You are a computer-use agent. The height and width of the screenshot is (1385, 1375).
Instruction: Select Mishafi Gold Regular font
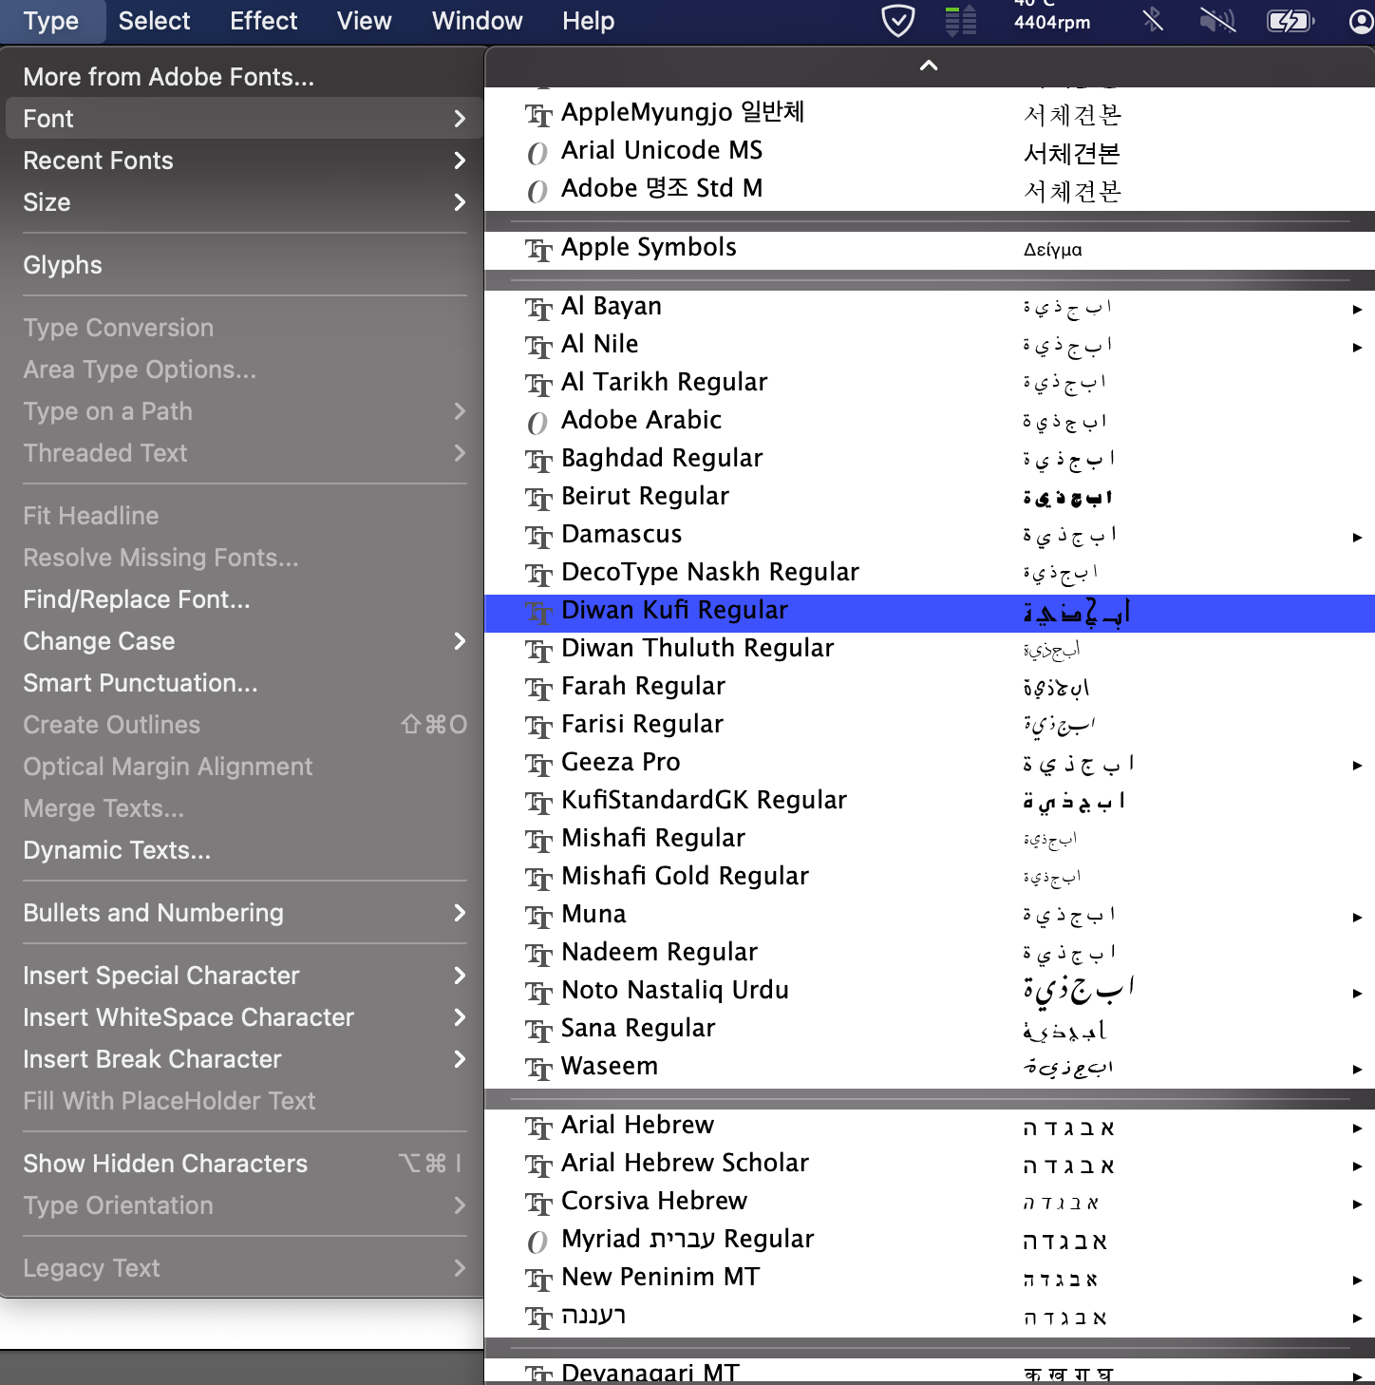[930, 879]
